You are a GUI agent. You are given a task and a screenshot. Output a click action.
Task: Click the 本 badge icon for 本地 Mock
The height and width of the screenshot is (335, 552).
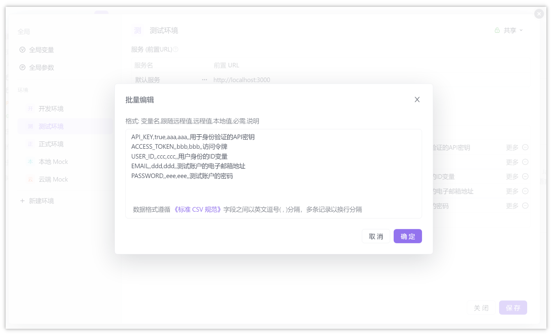click(30, 162)
